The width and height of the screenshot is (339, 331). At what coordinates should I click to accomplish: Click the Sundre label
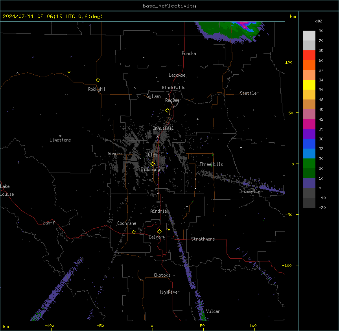pyautogui.click(x=115, y=154)
